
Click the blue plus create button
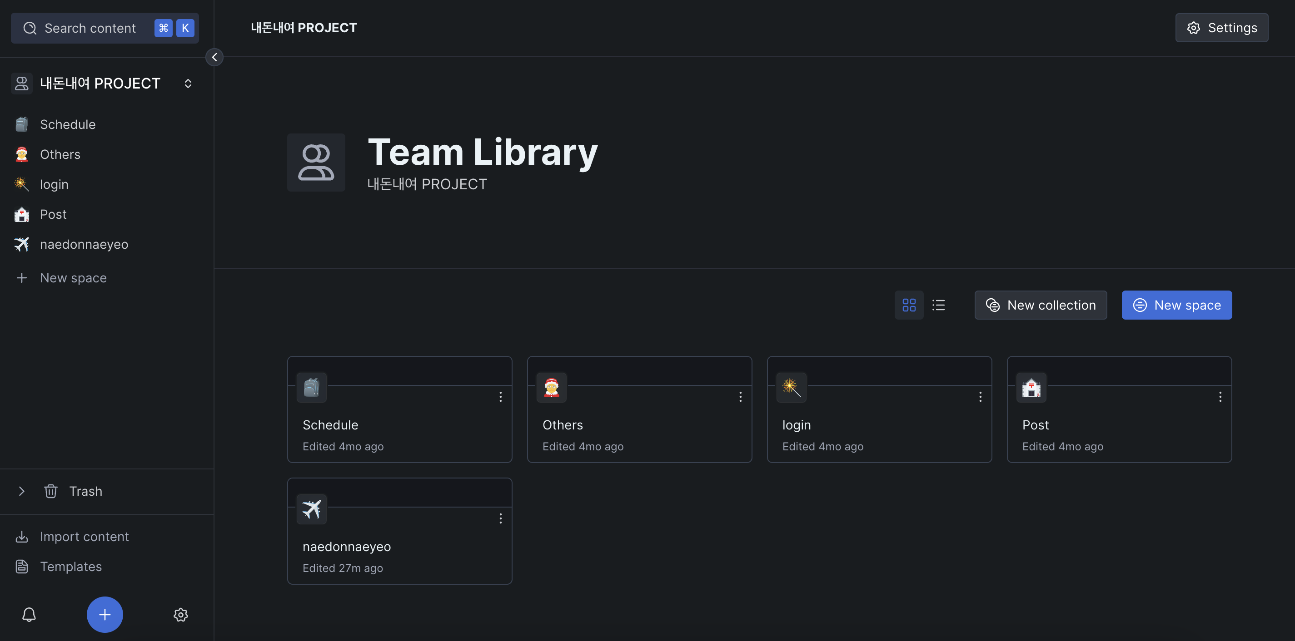pos(105,614)
